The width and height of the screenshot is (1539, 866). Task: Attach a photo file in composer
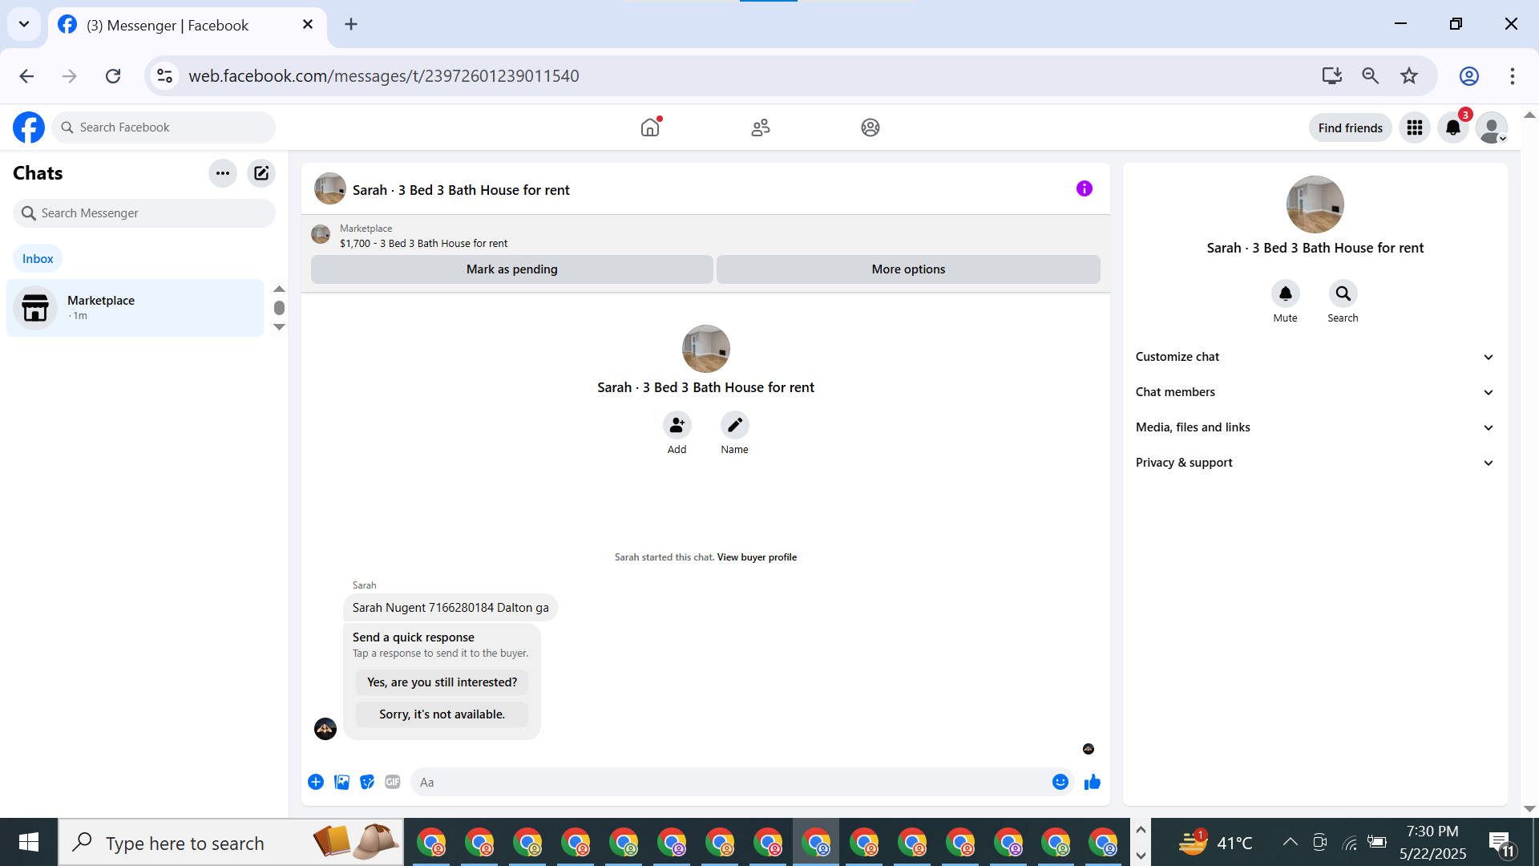pyautogui.click(x=341, y=782)
